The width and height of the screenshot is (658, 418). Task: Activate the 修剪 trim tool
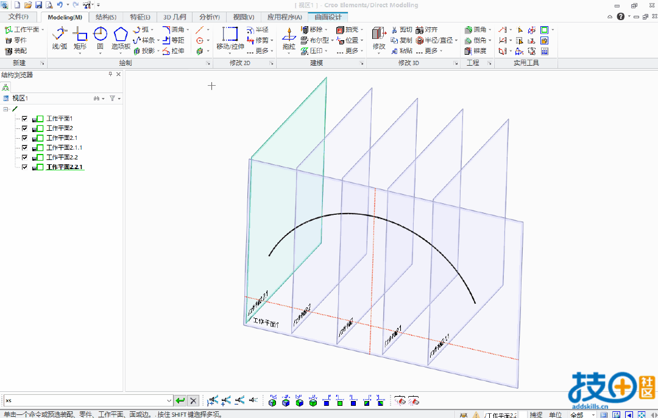click(258, 40)
